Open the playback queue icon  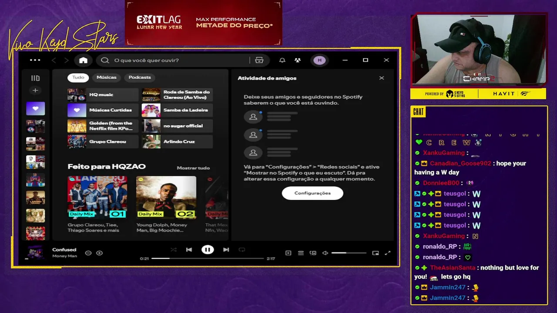coord(301,253)
